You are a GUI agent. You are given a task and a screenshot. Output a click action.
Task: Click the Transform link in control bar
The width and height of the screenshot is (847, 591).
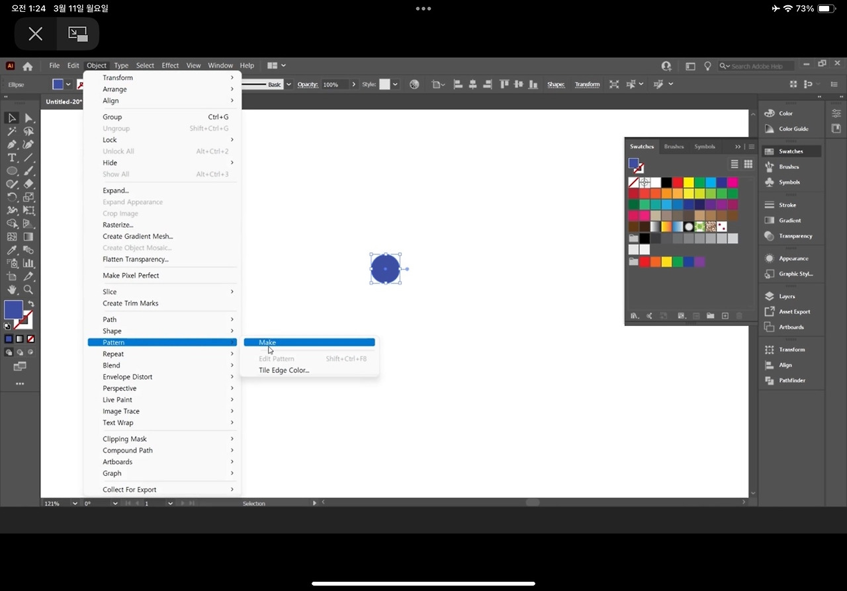click(587, 85)
